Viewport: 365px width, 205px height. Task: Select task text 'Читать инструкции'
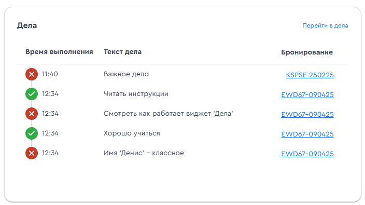pos(136,94)
